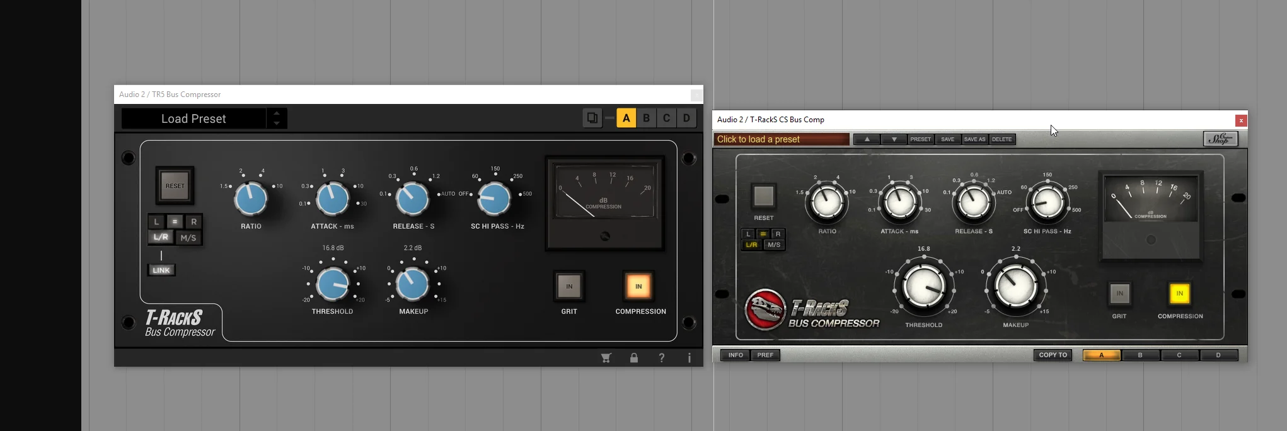Switch to snapshot D in CS Bus Comp
The height and width of the screenshot is (431, 1287).
[x=1218, y=355]
